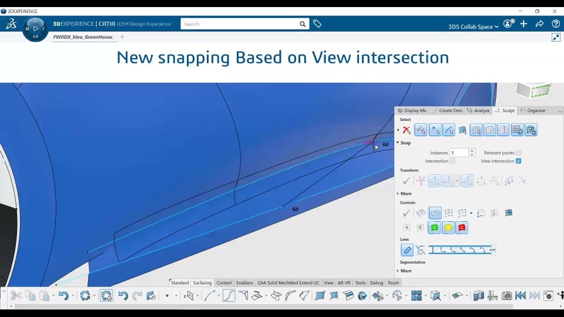The height and width of the screenshot is (317, 564).
Task: Select the Surfacing toolbar tab
Action: pos(202,283)
